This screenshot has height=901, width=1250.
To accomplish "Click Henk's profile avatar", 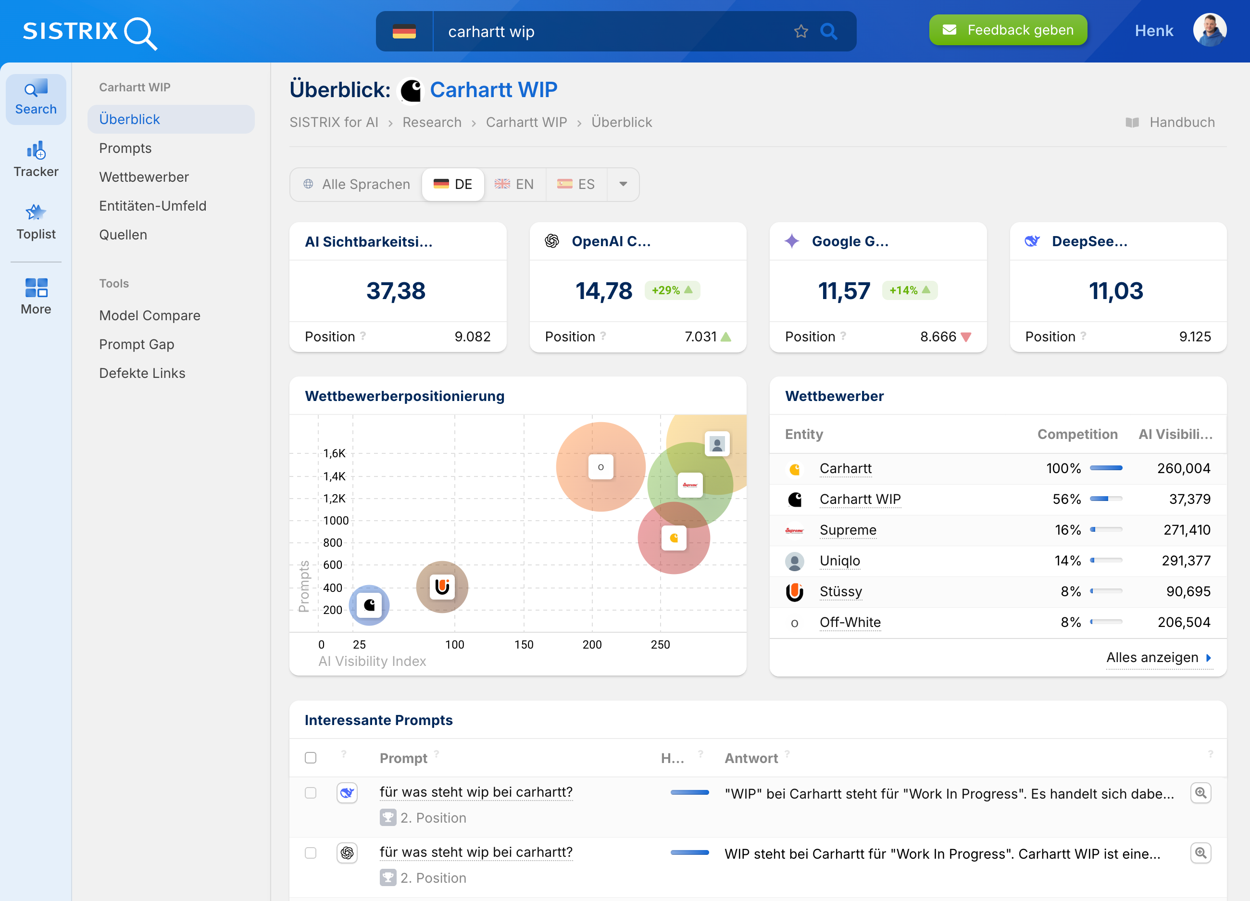I will point(1209,30).
